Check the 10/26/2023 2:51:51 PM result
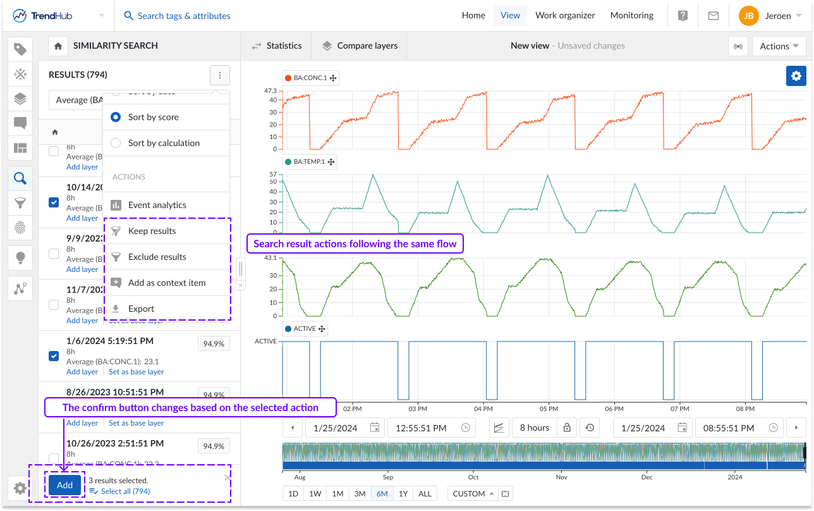Image resolution: width=814 pixels, height=511 pixels. click(x=54, y=458)
